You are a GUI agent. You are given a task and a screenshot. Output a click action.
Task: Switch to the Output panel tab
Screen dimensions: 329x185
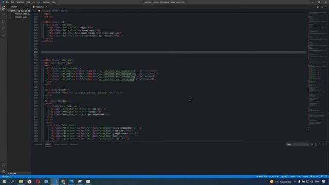coord(48,144)
